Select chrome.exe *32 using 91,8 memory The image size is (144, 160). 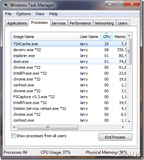click(69, 67)
